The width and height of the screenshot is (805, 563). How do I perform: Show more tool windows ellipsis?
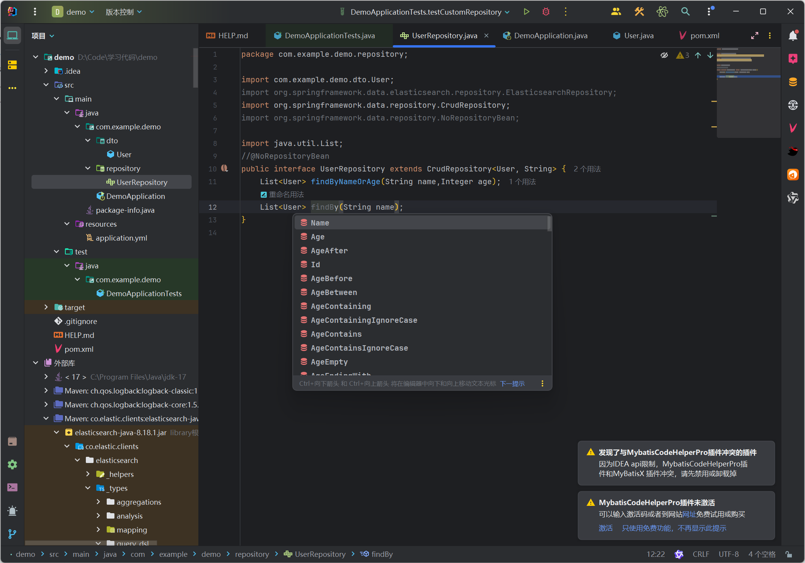12,88
